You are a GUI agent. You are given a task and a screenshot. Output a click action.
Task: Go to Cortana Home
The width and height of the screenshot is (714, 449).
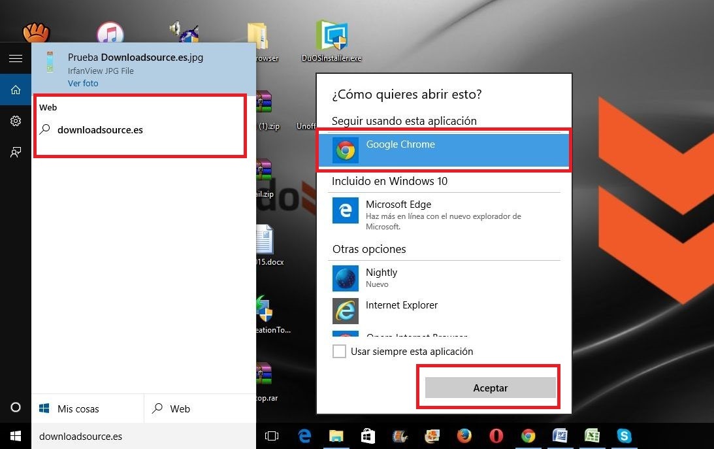tap(16, 90)
